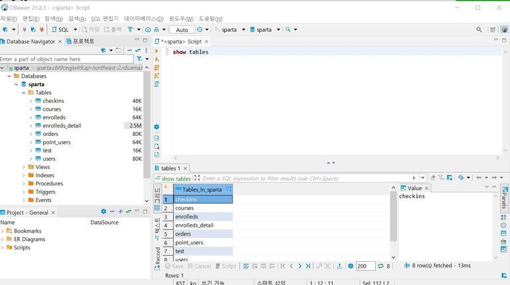Close the Value panel tab
This screenshot has height=285, width=510.
[x=426, y=188]
